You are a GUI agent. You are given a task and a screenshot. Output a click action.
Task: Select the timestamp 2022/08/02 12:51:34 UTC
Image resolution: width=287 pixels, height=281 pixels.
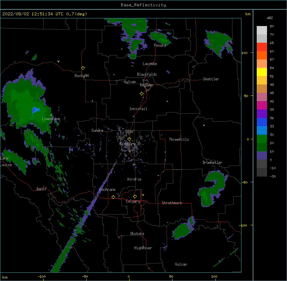tap(33, 14)
